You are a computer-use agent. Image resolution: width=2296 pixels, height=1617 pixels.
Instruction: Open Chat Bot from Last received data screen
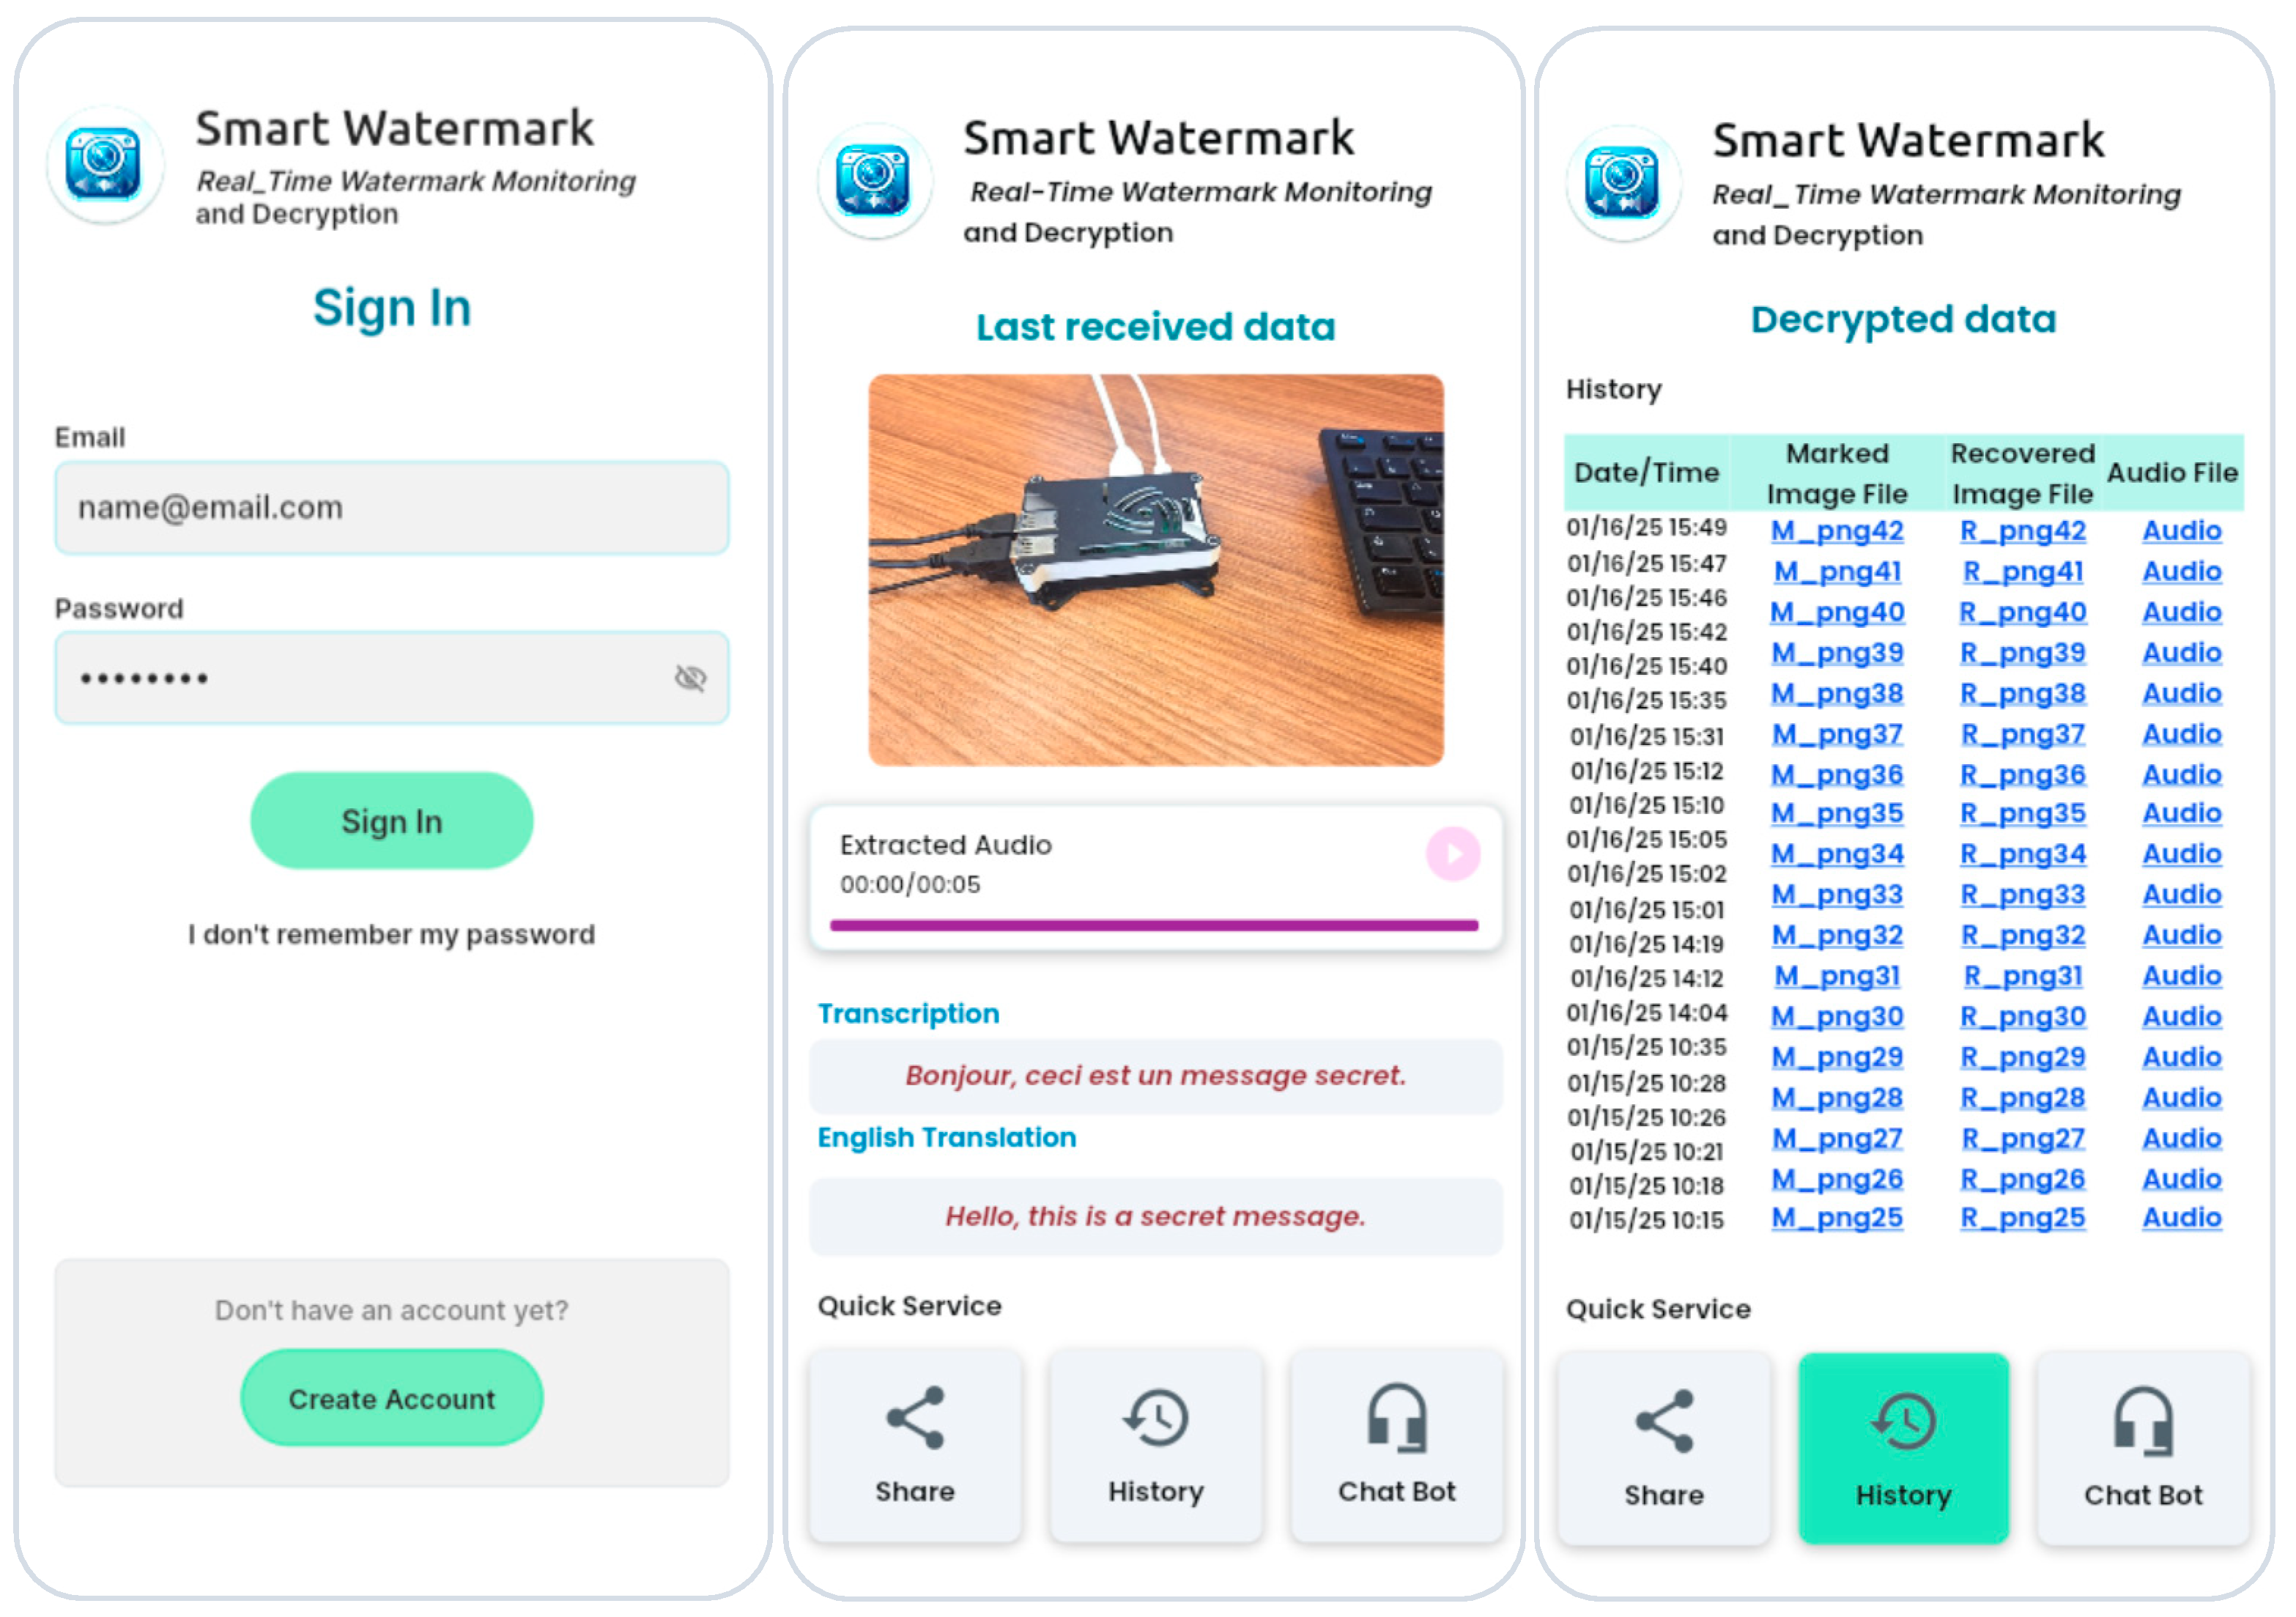click(x=1397, y=1444)
